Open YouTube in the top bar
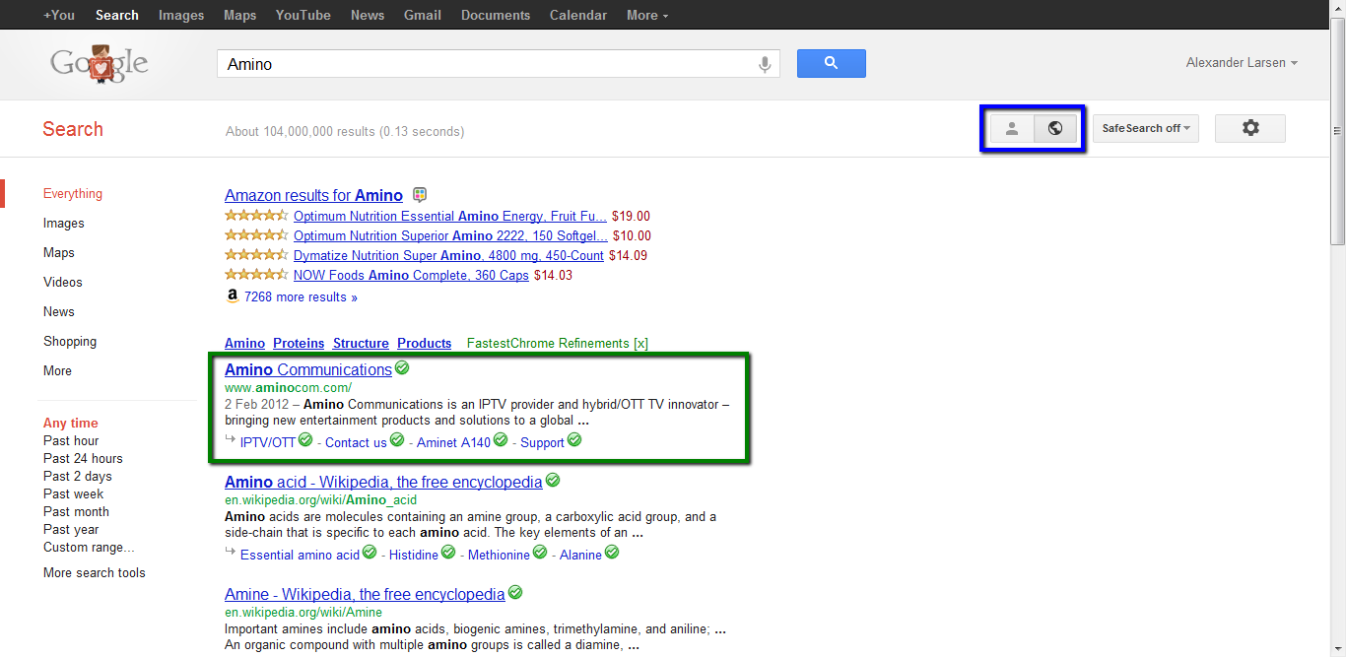Viewport: 1346px width, 657px height. click(x=303, y=15)
